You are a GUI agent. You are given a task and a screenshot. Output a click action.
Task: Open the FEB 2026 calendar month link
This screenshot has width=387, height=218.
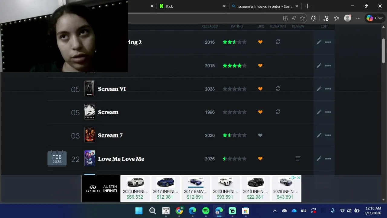pos(57,159)
